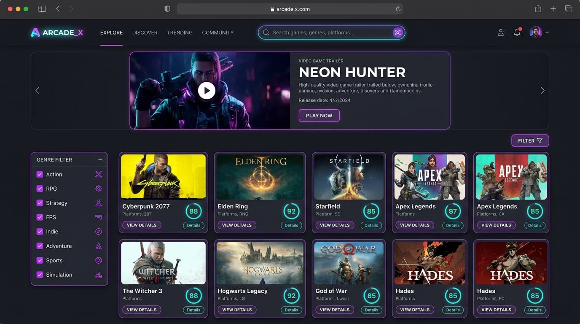Click the ARCADE_X logo
580x324 pixels.
(57, 32)
